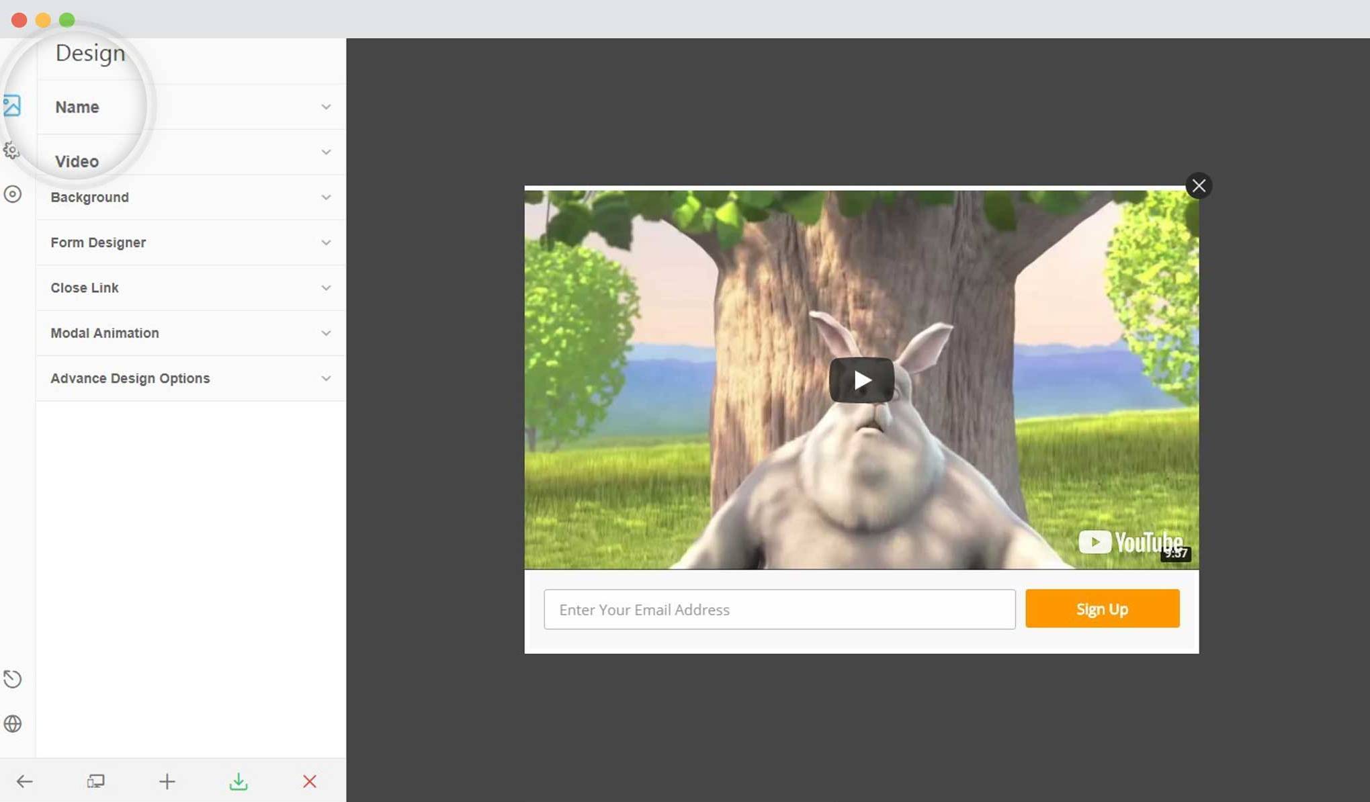Open the settings gear icon in sidebar
The height and width of the screenshot is (802, 1370).
[x=11, y=150]
